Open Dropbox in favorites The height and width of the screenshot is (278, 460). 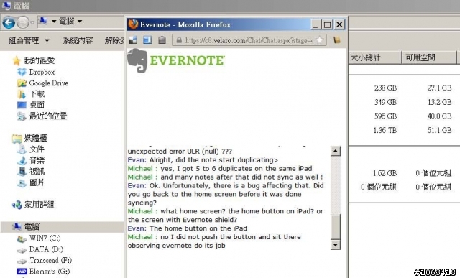coord(42,72)
